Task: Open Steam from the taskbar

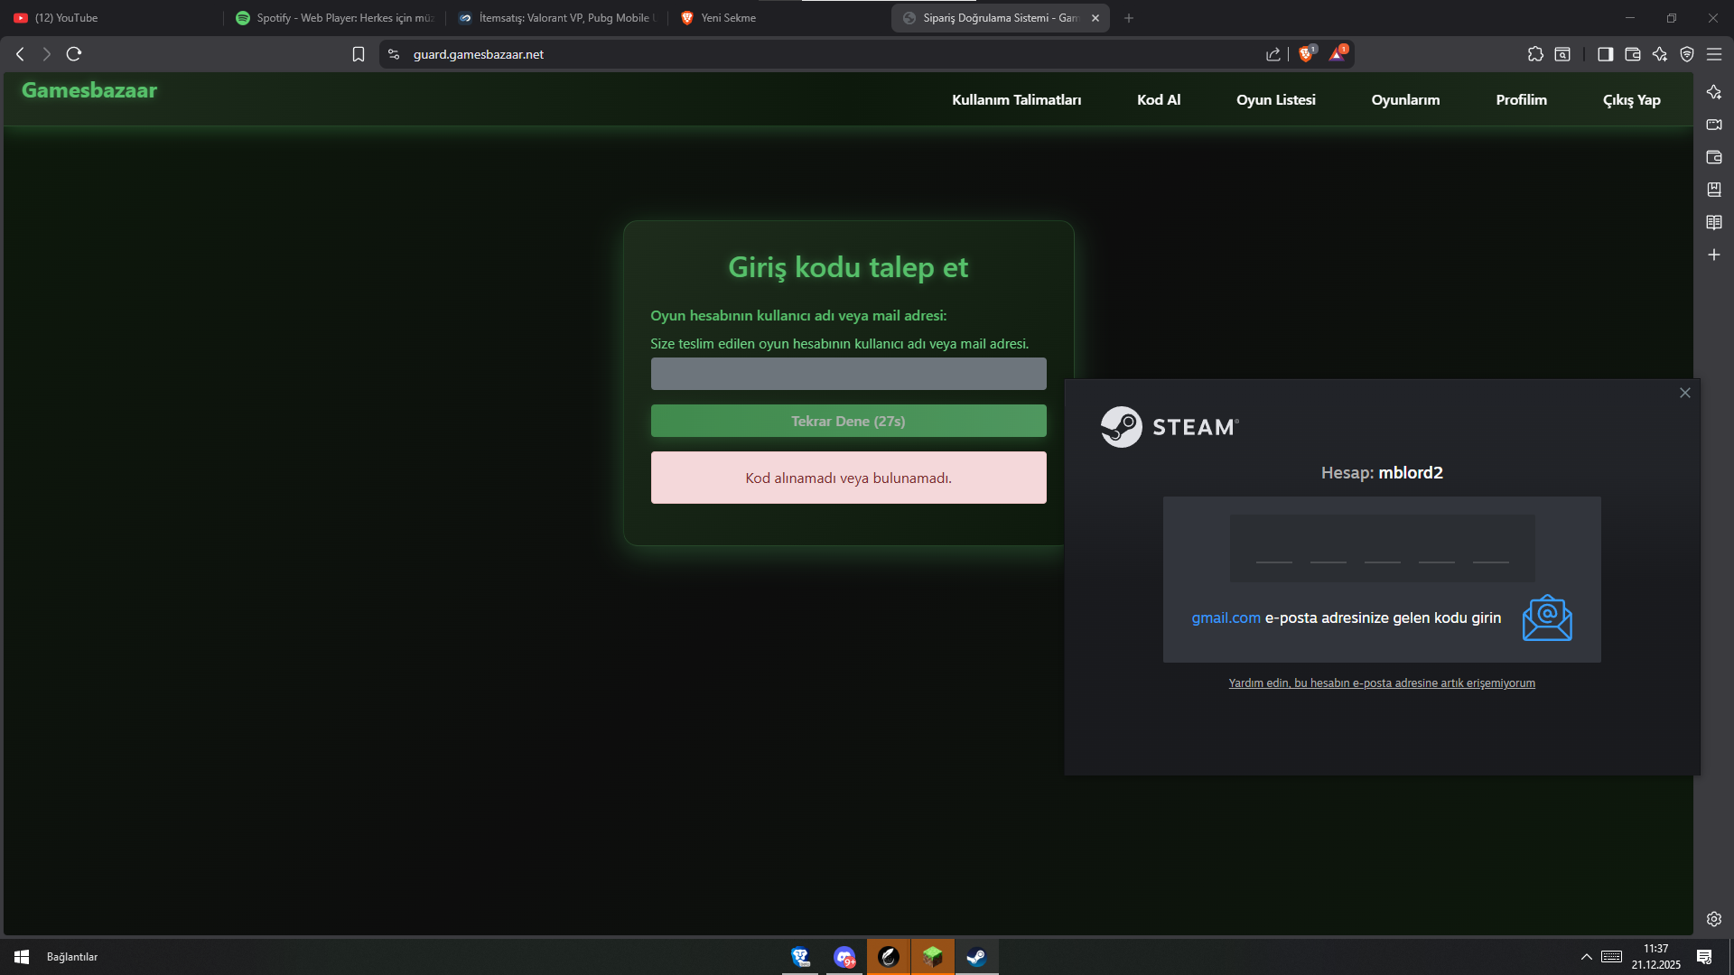Action: click(976, 957)
